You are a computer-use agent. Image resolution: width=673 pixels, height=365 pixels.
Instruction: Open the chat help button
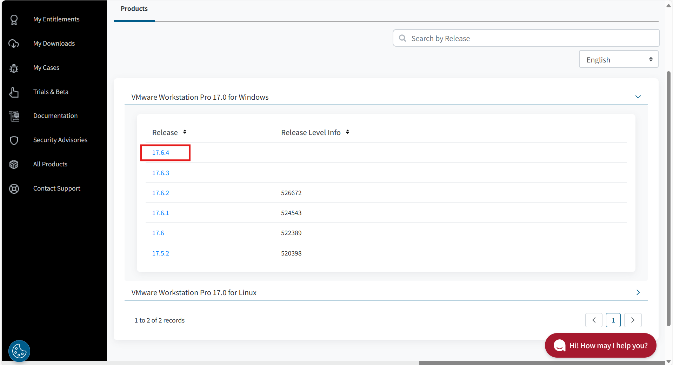600,345
